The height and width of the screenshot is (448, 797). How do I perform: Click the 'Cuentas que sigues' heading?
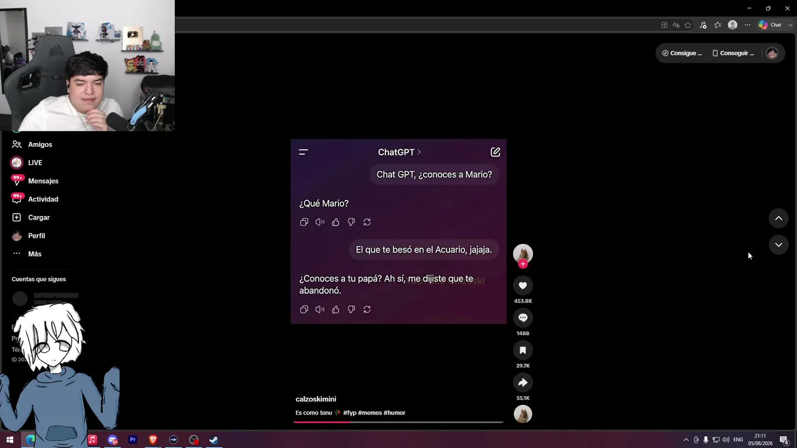(x=39, y=279)
